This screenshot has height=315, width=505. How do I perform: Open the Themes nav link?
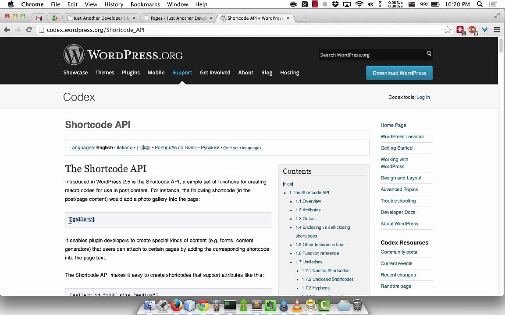point(105,73)
